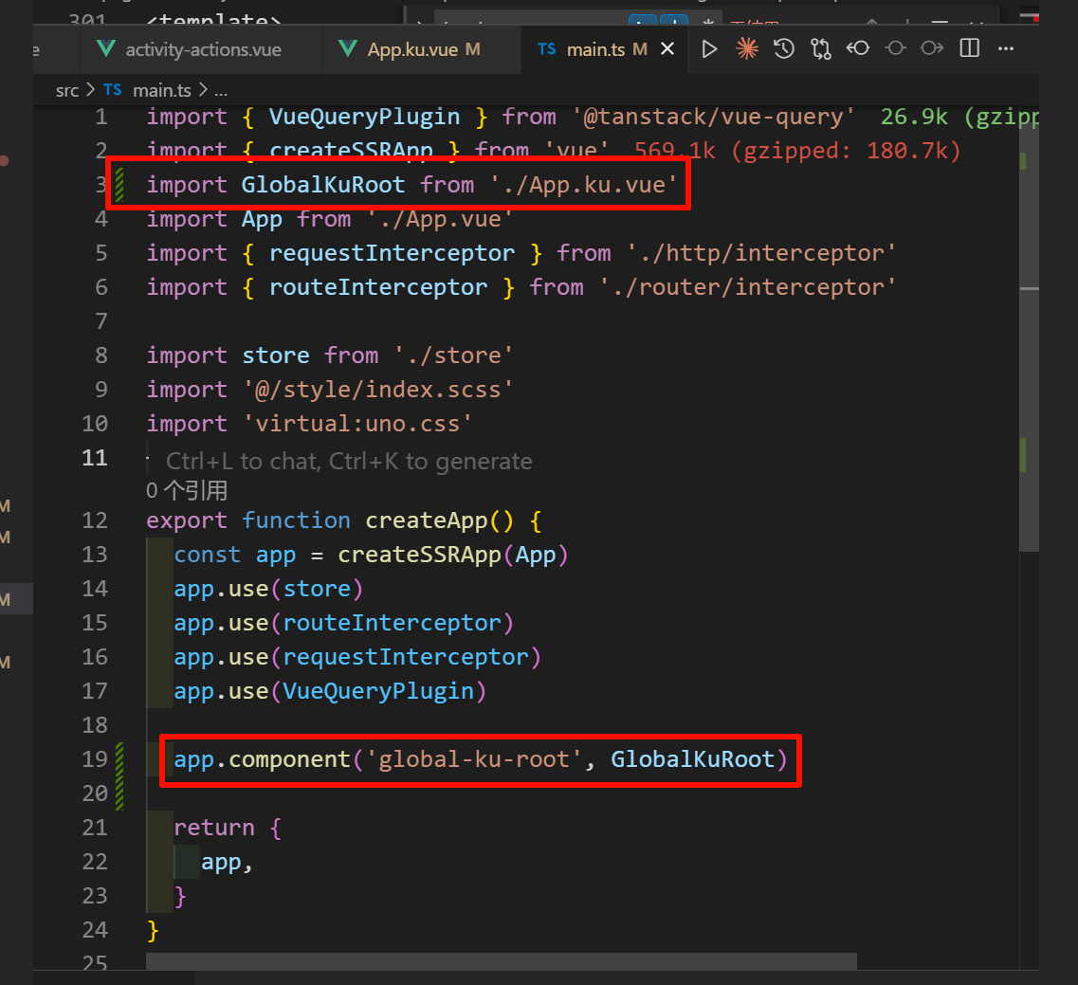1078x985 pixels.
Task: Click the './App.ku.vue' import path string
Action: 584,185
